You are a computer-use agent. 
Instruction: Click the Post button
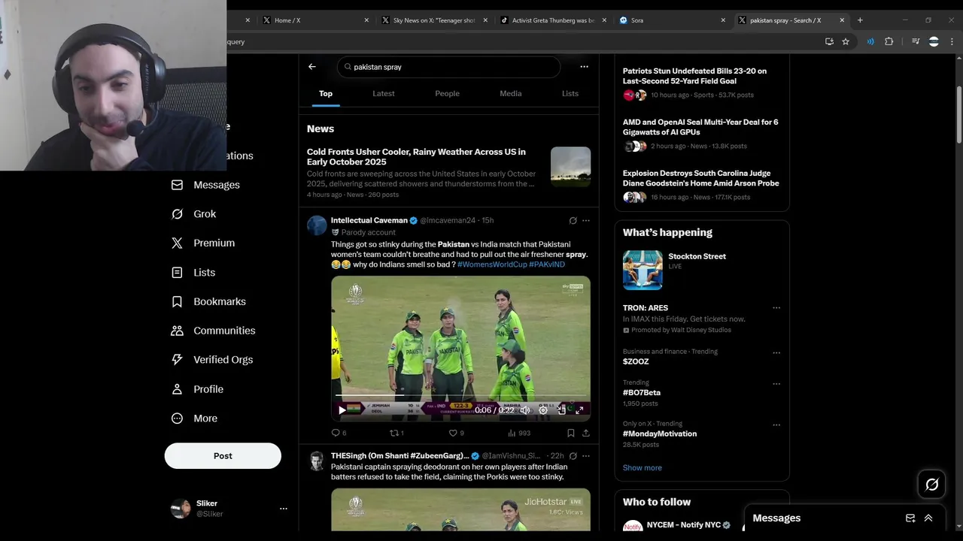pyautogui.click(x=223, y=456)
